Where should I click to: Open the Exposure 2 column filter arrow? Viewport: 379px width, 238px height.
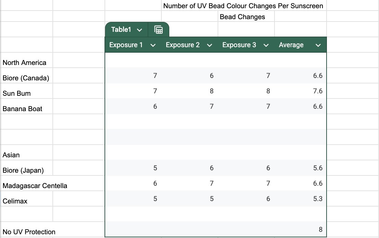(x=210, y=45)
